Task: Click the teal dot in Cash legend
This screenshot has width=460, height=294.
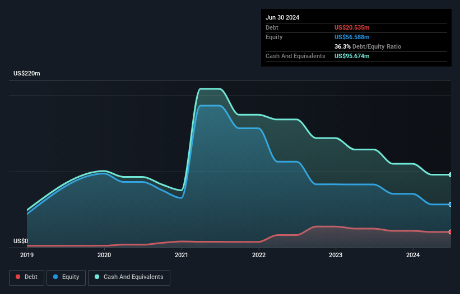Action: tap(97, 277)
